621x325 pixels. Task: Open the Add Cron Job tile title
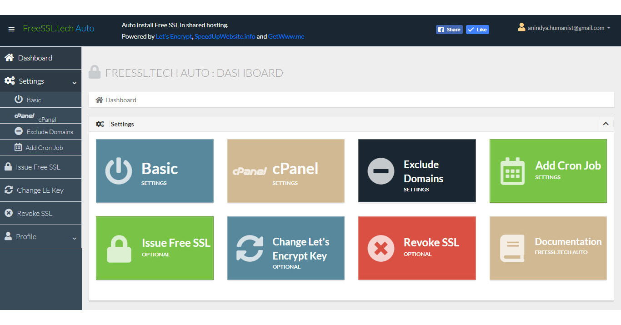click(x=568, y=165)
